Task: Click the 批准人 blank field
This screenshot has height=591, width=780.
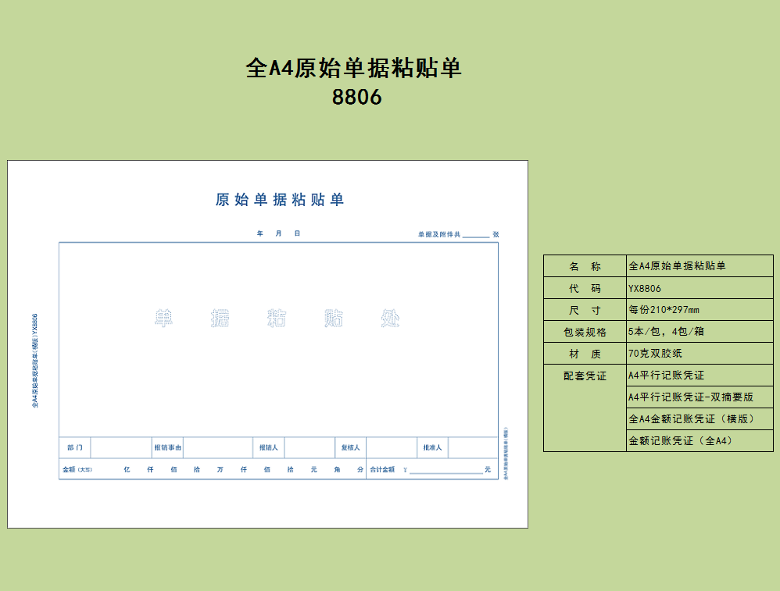Action: pos(472,447)
